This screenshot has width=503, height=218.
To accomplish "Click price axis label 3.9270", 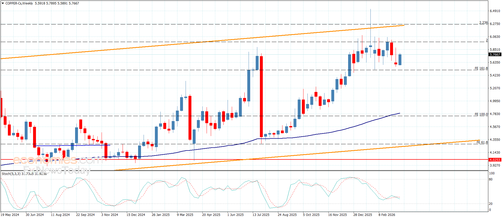I will (495, 165).
